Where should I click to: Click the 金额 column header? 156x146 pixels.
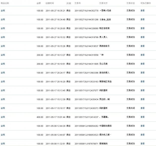(38, 3)
